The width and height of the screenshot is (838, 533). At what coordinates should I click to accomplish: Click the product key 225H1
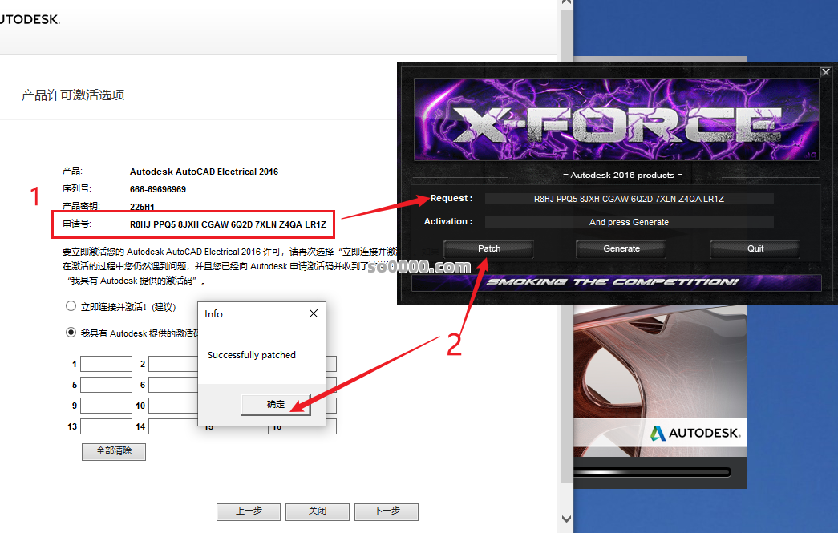(142, 207)
